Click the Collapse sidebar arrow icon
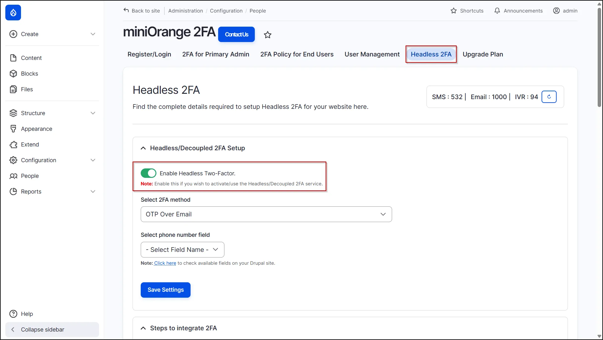Viewport: 603px width, 340px height. point(13,329)
